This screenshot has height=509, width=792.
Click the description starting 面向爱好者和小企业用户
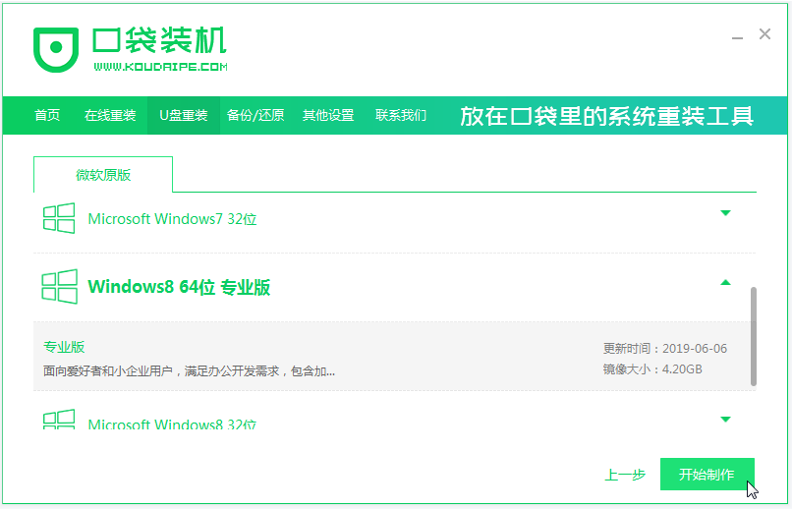189,371
